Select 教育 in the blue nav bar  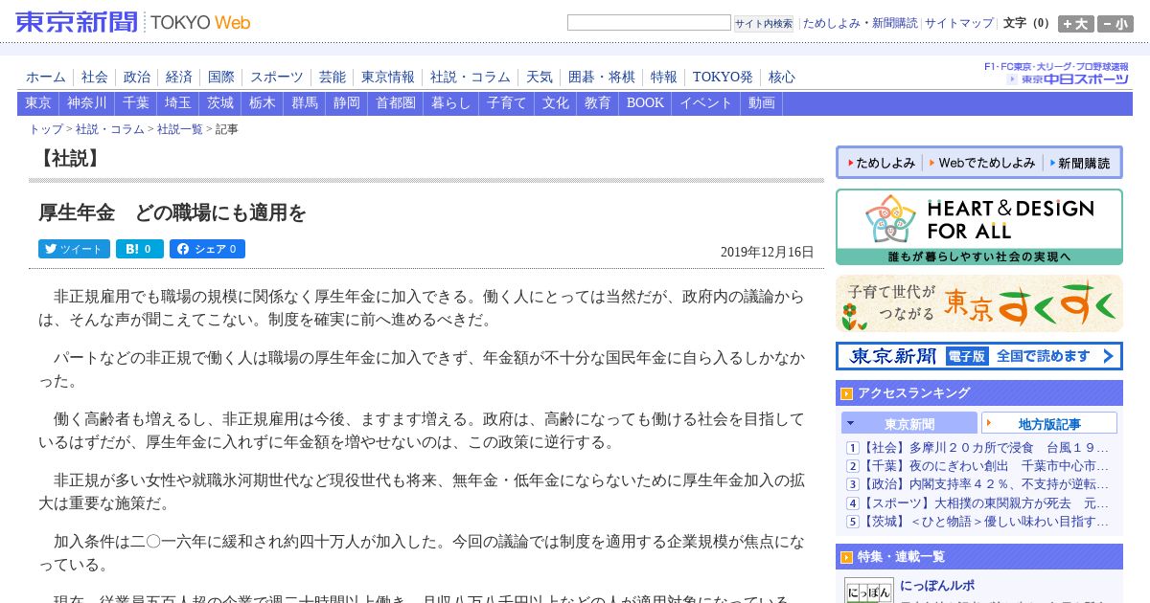click(x=598, y=103)
